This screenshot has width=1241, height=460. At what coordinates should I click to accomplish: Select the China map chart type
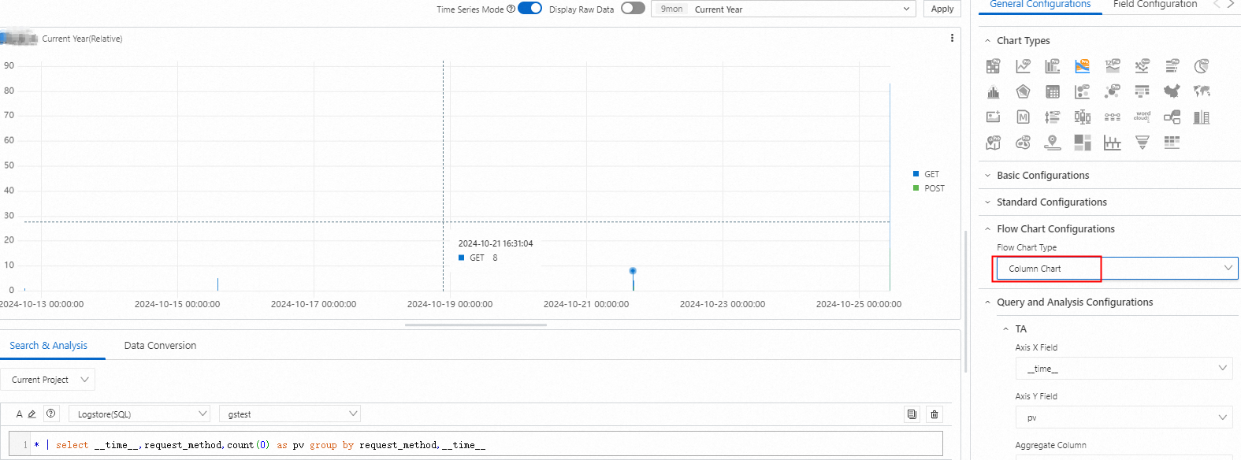[1172, 92]
